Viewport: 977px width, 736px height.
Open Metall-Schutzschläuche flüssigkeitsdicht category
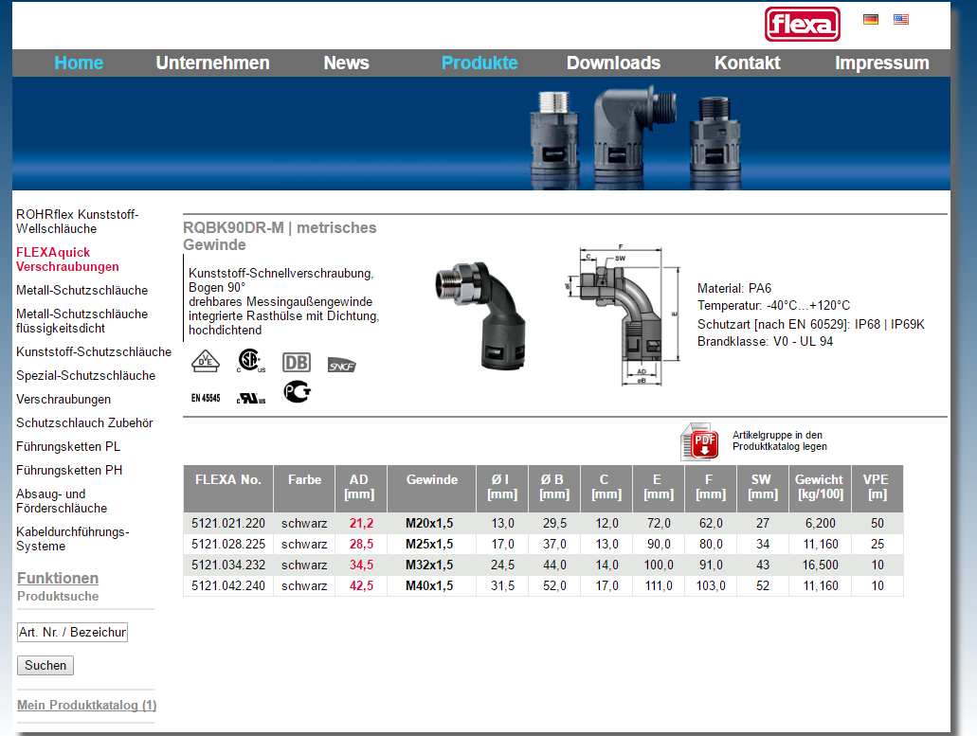tap(81, 321)
